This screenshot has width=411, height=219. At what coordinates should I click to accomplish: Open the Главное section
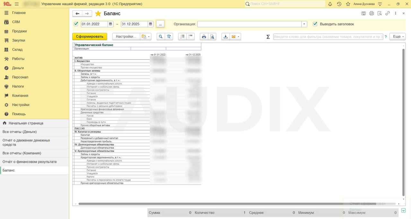[x=34, y=13]
